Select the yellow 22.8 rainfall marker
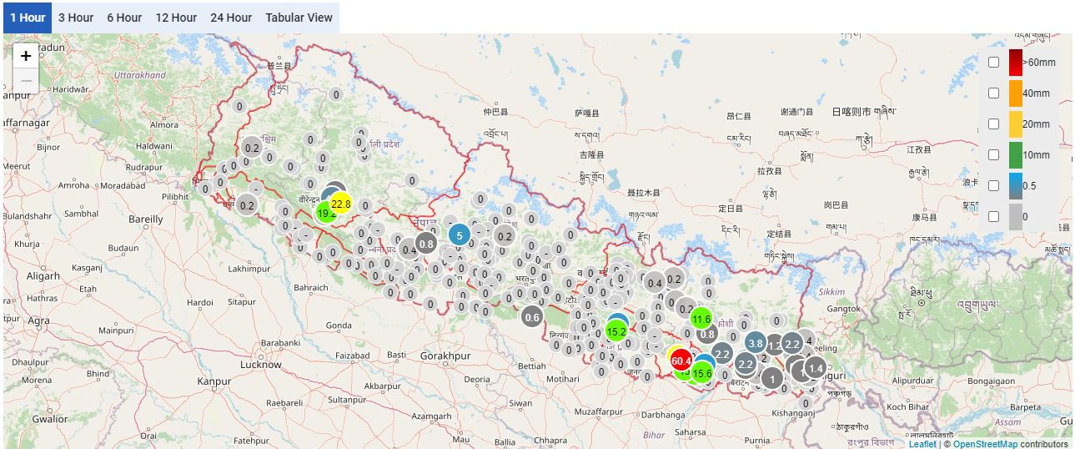The image size is (1075, 449). tap(341, 204)
